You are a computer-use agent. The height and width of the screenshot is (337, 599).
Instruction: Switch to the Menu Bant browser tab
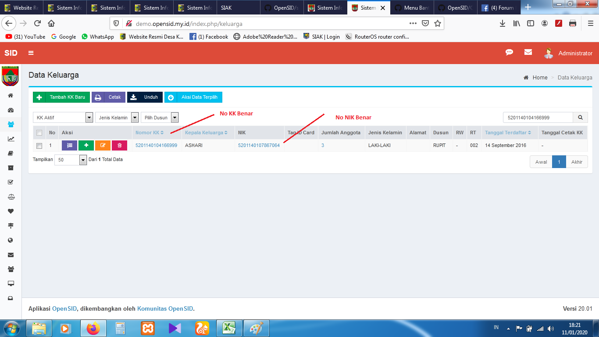coord(412,8)
